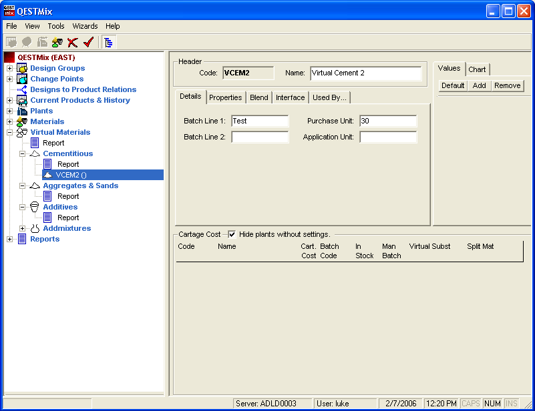Expand the Admixtures tree node
The width and height of the screenshot is (535, 411).
pos(22,228)
